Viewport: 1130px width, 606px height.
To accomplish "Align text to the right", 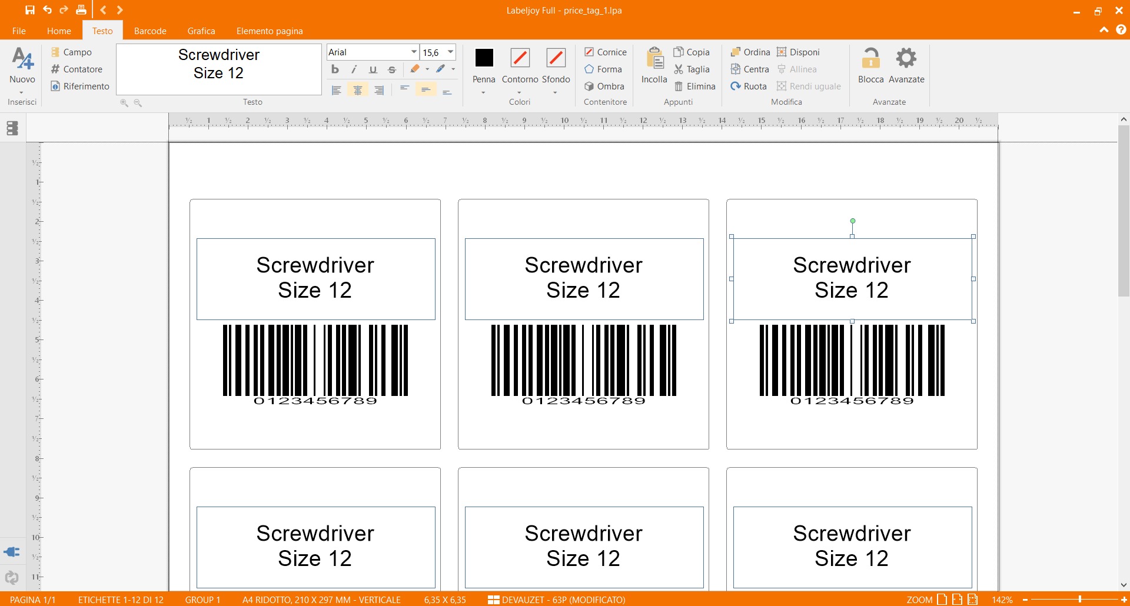I will coord(379,90).
